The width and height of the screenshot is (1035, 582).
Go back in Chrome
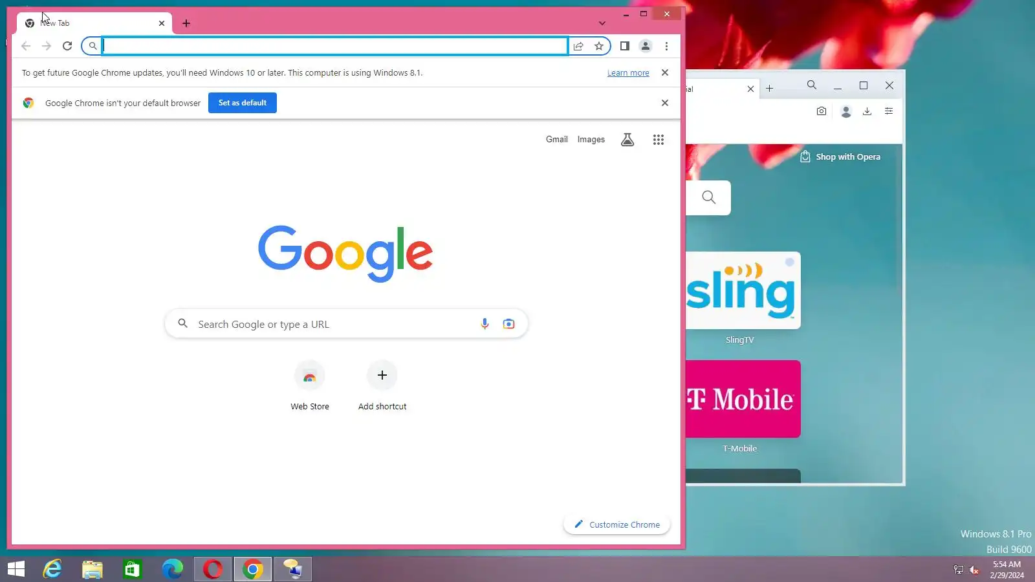pos(26,46)
